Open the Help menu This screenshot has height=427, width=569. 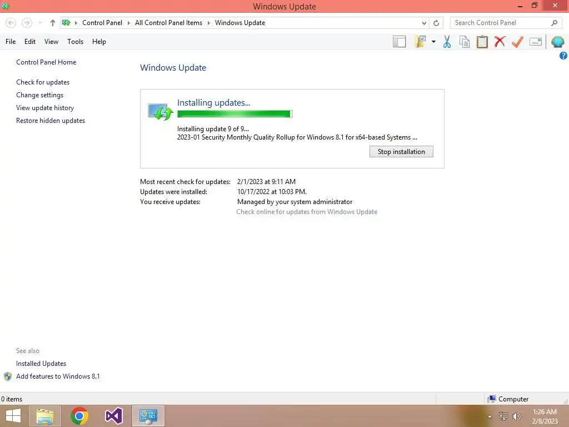click(99, 42)
